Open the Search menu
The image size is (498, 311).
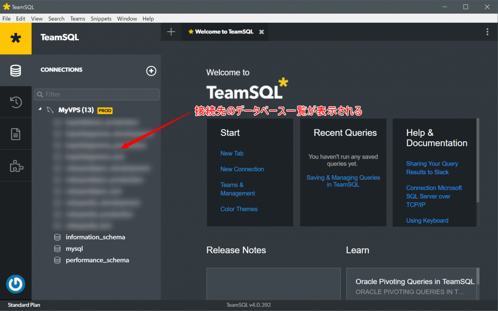click(56, 19)
